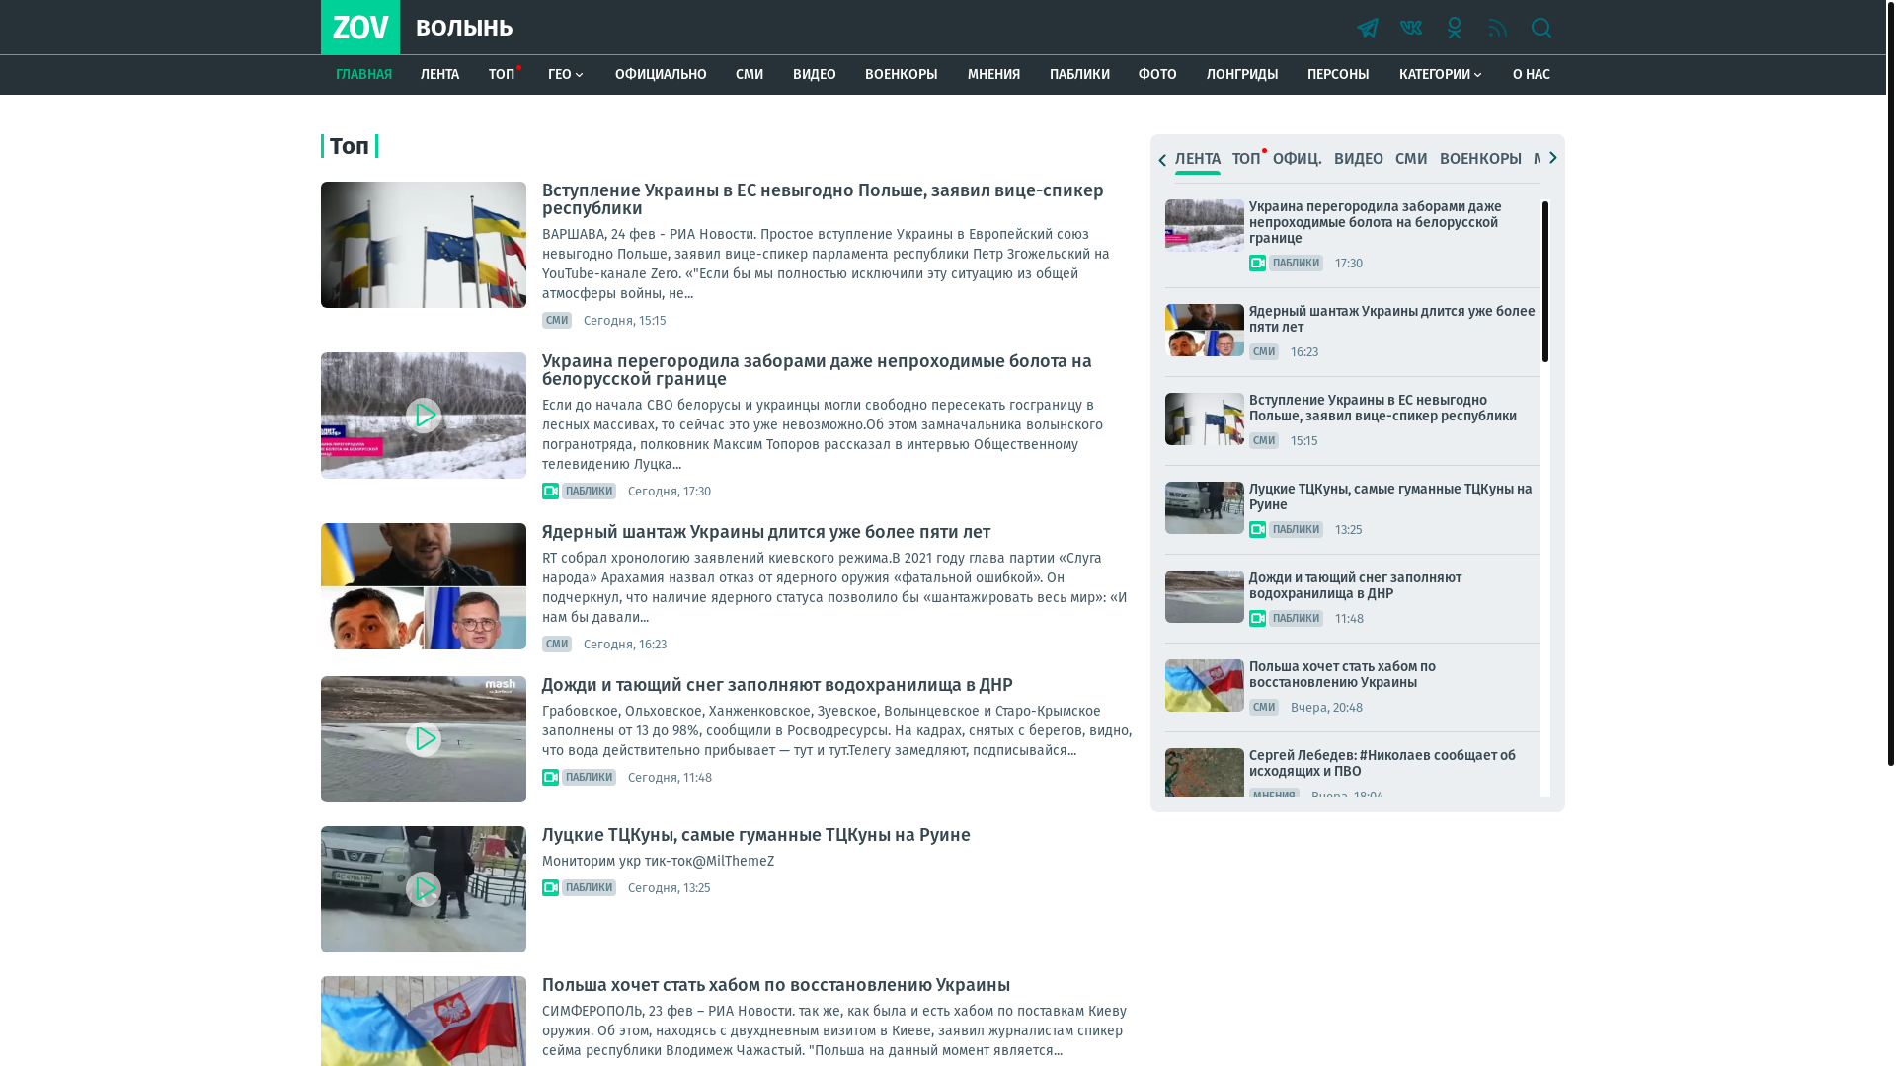Click the EU flags article thumbnail
The height and width of the screenshot is (1066, 1896).
click(x=424, y=245)
